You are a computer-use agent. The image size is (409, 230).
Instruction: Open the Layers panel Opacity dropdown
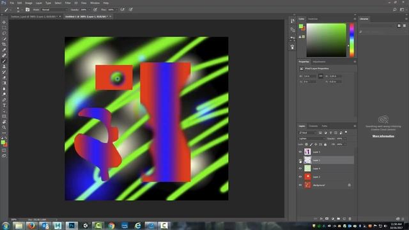[345, 139]
